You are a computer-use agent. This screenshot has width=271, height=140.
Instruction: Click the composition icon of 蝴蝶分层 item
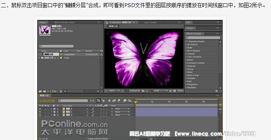42,54
